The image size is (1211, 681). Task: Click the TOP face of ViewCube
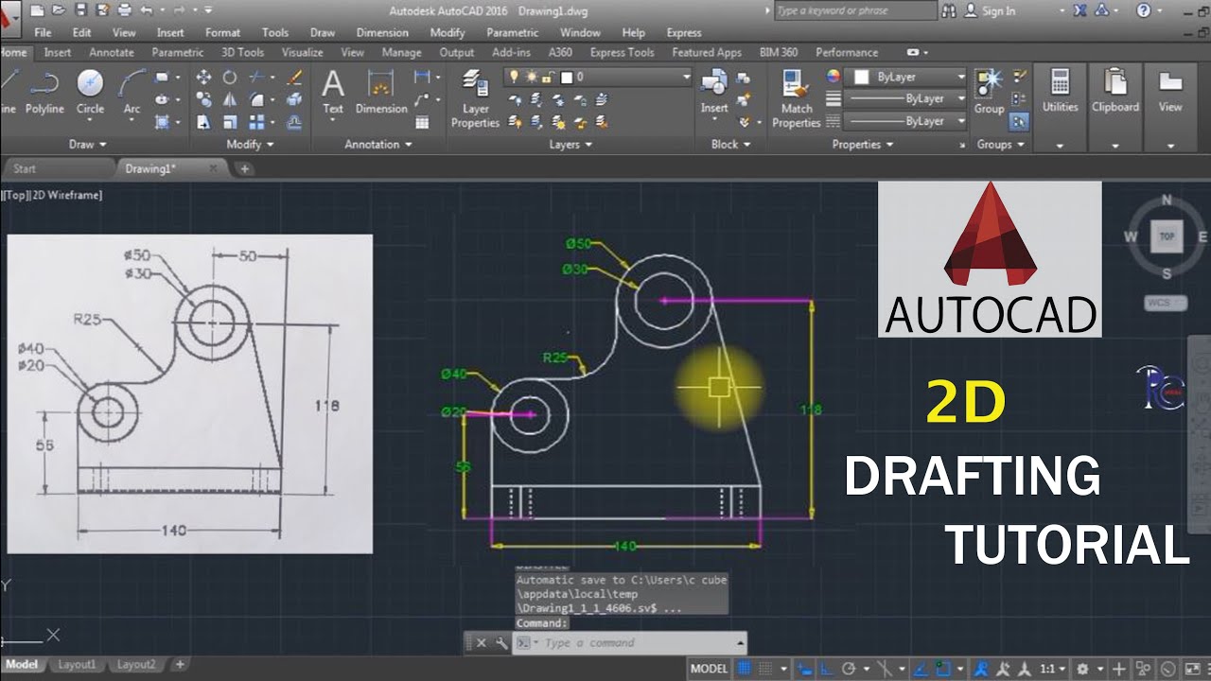tap(1167, 236)
